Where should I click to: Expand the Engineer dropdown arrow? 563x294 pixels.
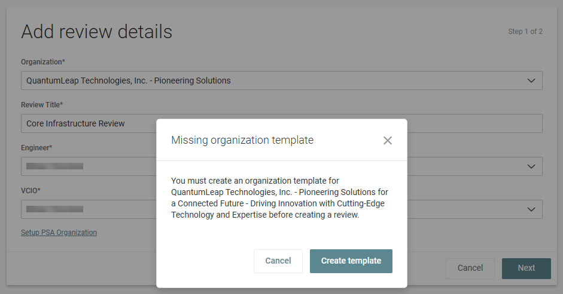pos(531,166)
